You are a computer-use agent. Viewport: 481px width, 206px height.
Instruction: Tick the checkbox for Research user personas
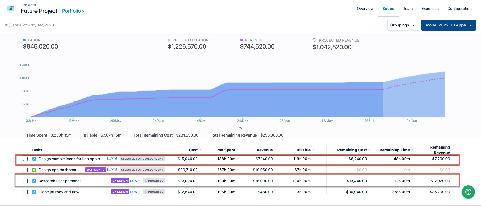25,181
